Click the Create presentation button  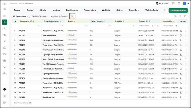coord(178,11)
